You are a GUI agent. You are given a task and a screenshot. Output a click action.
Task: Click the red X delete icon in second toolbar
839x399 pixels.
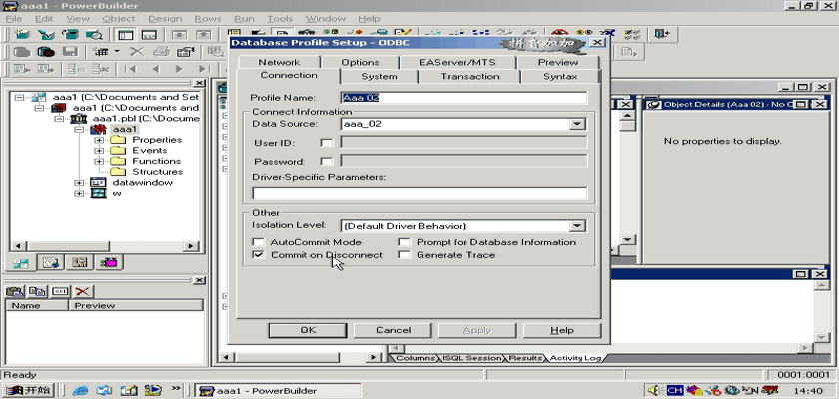pos(137,52)
